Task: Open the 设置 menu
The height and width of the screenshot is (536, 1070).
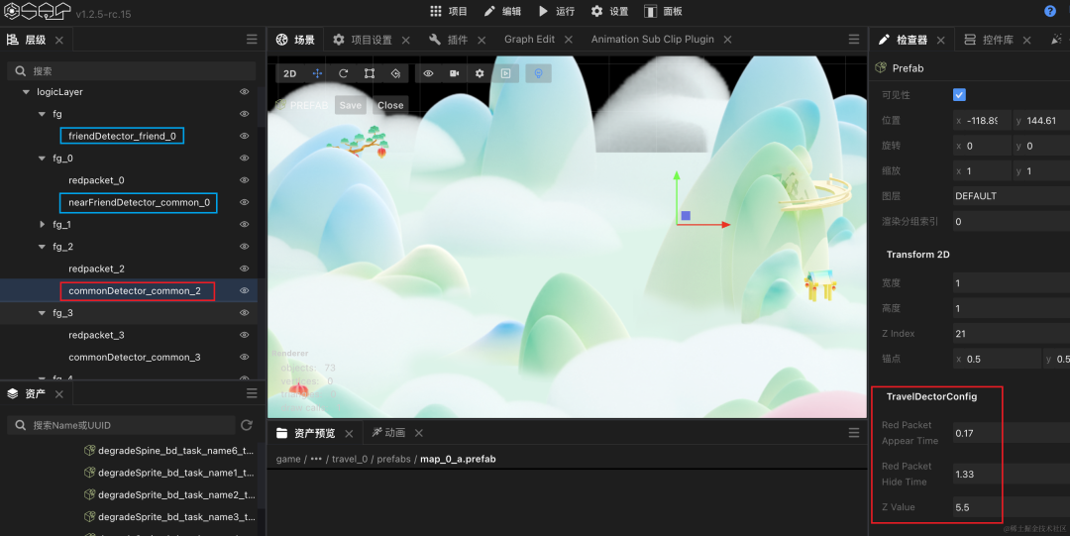Action: coord(609,11)
